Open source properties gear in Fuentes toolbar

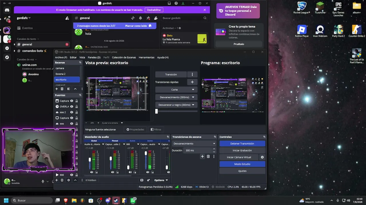click(68, 180)
